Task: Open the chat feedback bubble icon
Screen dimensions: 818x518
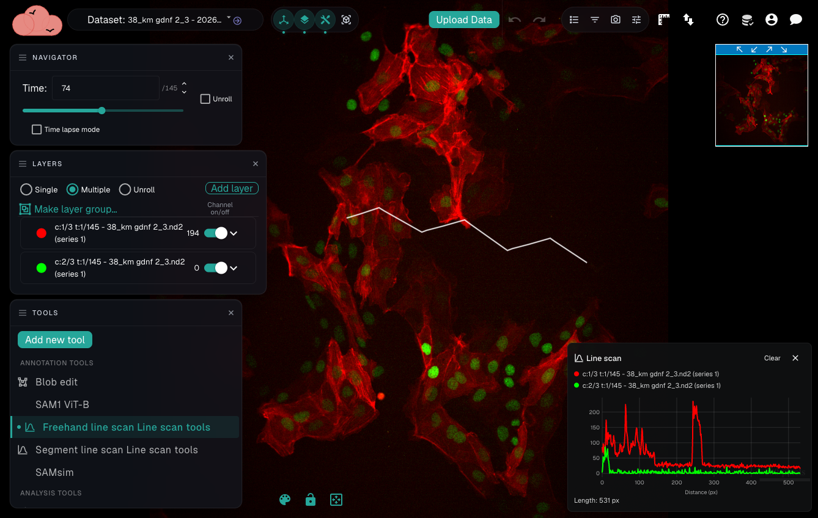Action: point(796,20)
